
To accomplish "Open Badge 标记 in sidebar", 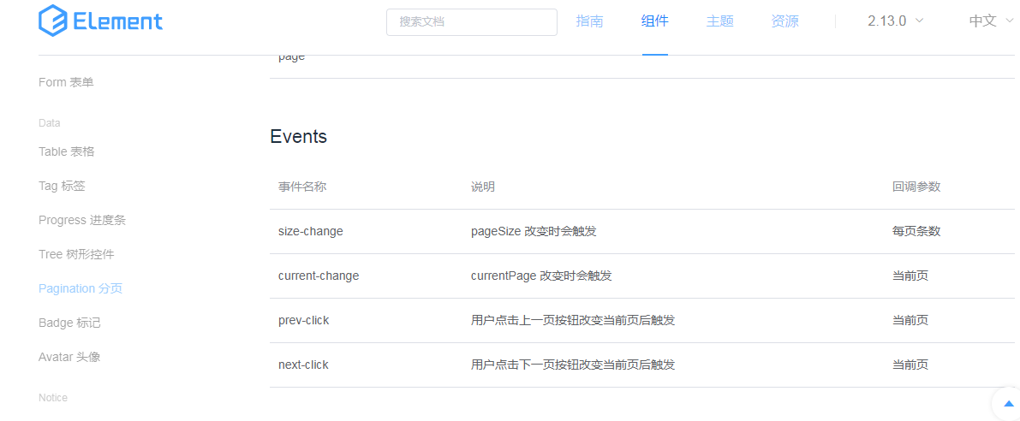I will 69,323.
